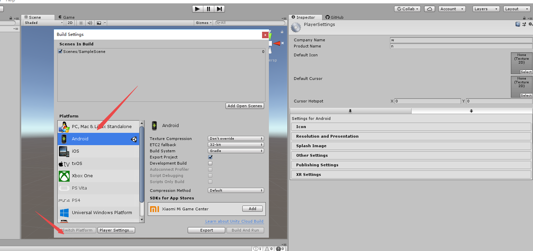Select the Standalone download-arrow platform tab
Image resolution: width=533 pixels, height=251 pixels.
coord(350,111)
